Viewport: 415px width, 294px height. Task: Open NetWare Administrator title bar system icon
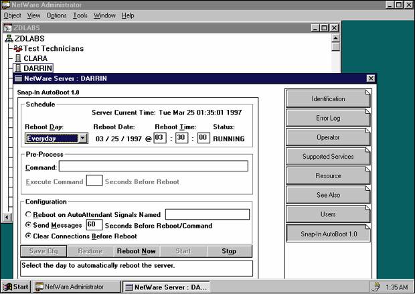pyautogui.click(x=6, y=5)
